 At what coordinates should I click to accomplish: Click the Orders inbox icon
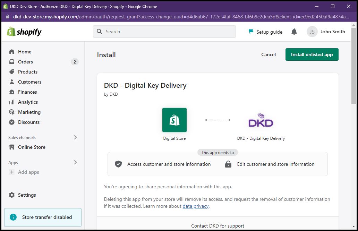[x=12, y=62]
